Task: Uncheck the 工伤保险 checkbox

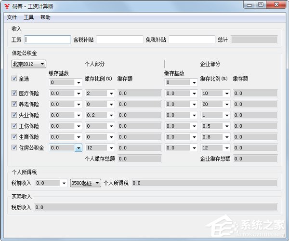Action: 14,126
